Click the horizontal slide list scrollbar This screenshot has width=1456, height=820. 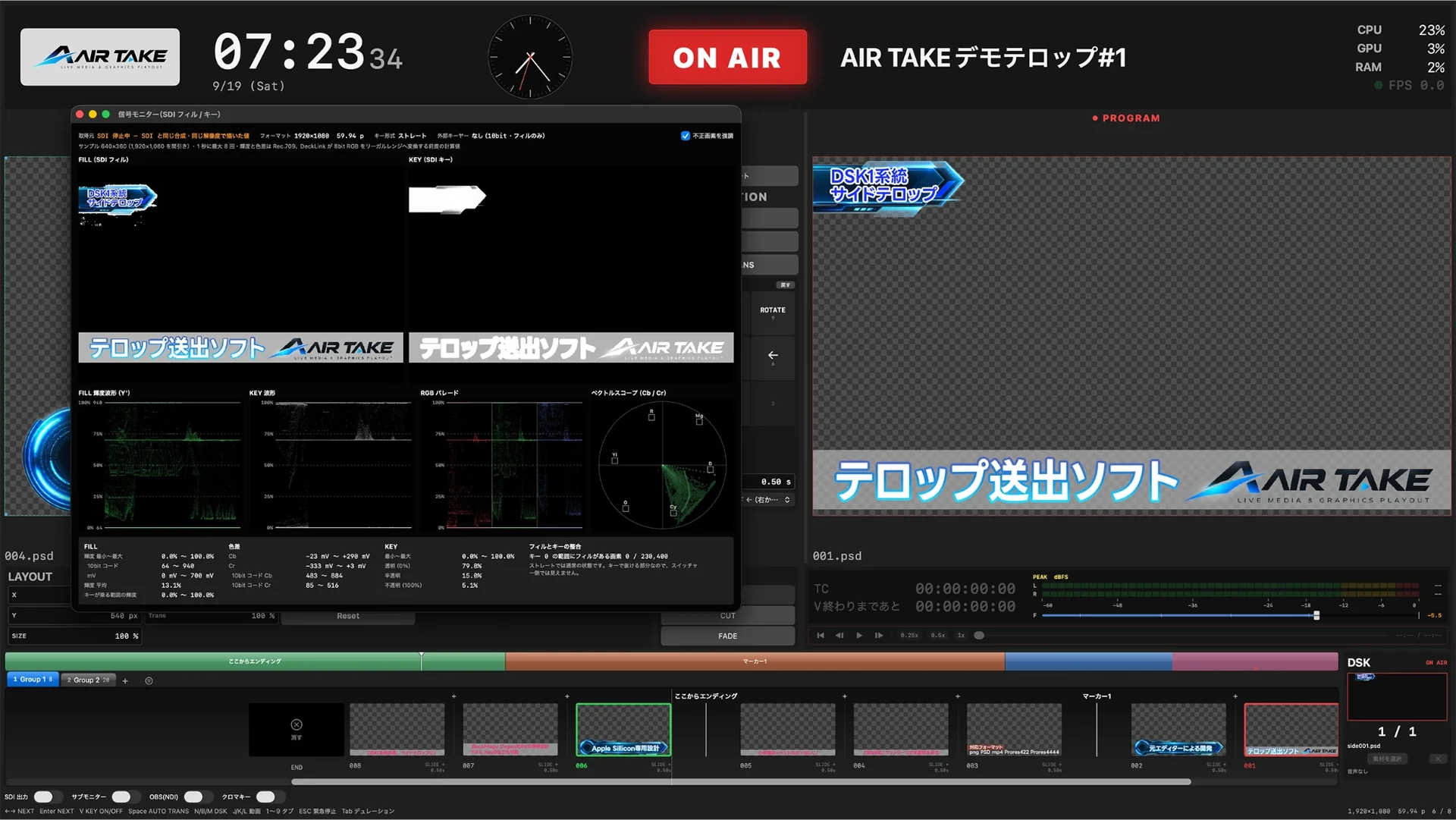coord(741,781)
